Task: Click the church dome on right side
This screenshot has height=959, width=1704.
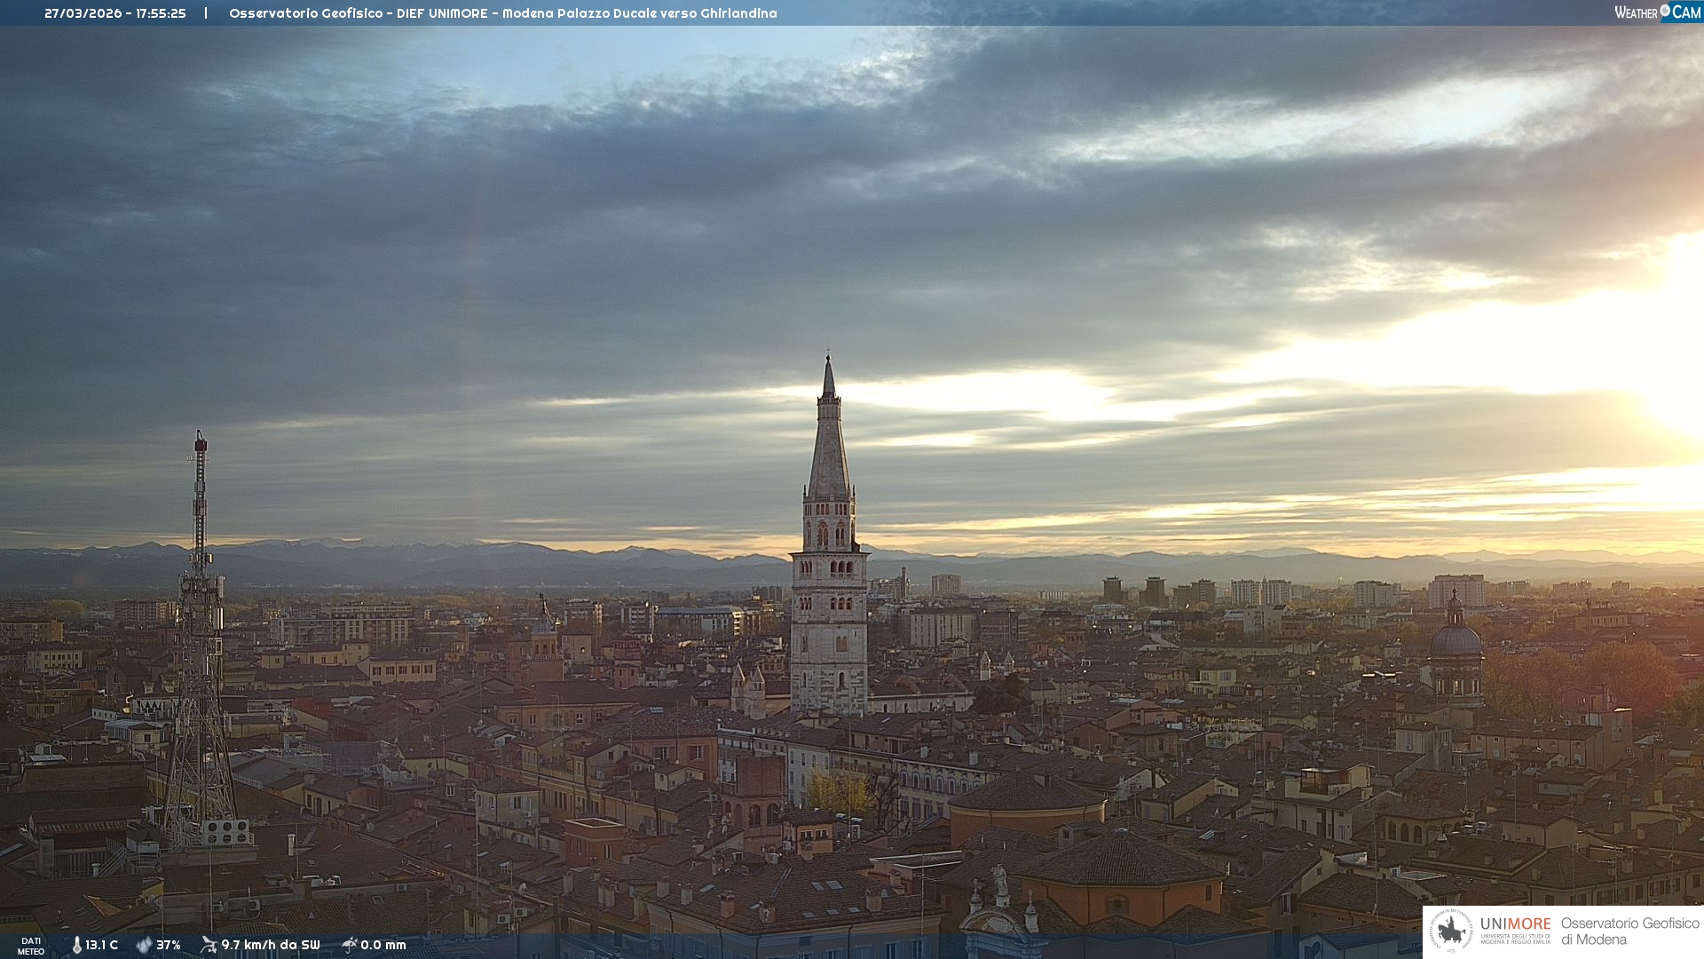Action: (x=1455, y=639)
